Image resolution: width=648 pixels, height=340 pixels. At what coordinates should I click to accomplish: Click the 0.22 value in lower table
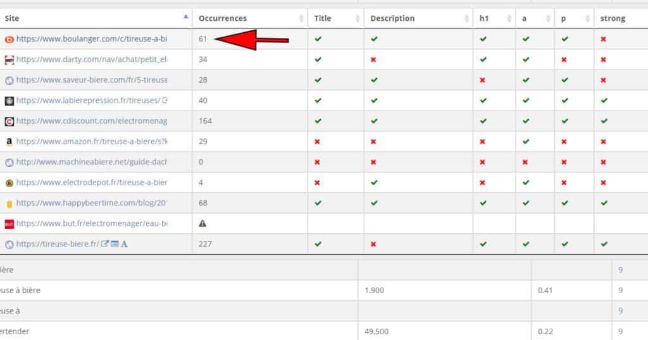point(545,331)
